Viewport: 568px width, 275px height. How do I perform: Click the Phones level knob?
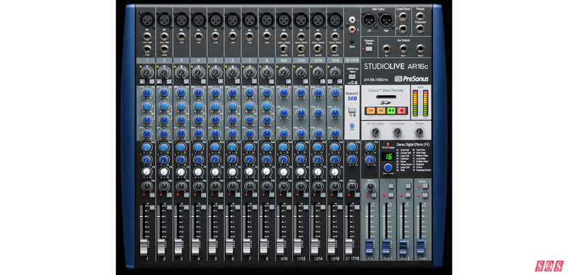[x=419, y=132]
